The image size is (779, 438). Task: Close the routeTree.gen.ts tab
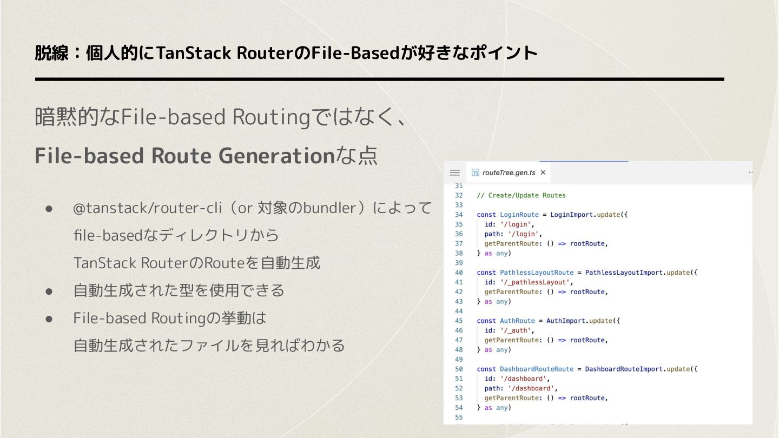[x=543, y=172]
